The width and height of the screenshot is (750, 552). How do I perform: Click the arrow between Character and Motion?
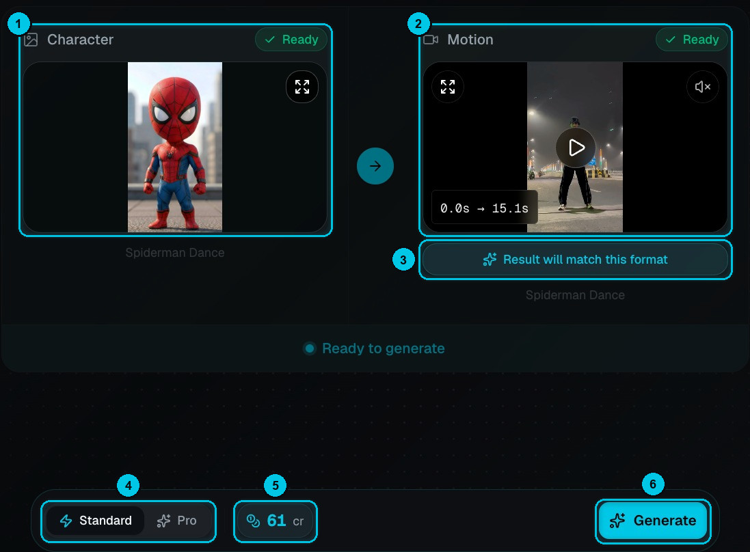[375, 166]
